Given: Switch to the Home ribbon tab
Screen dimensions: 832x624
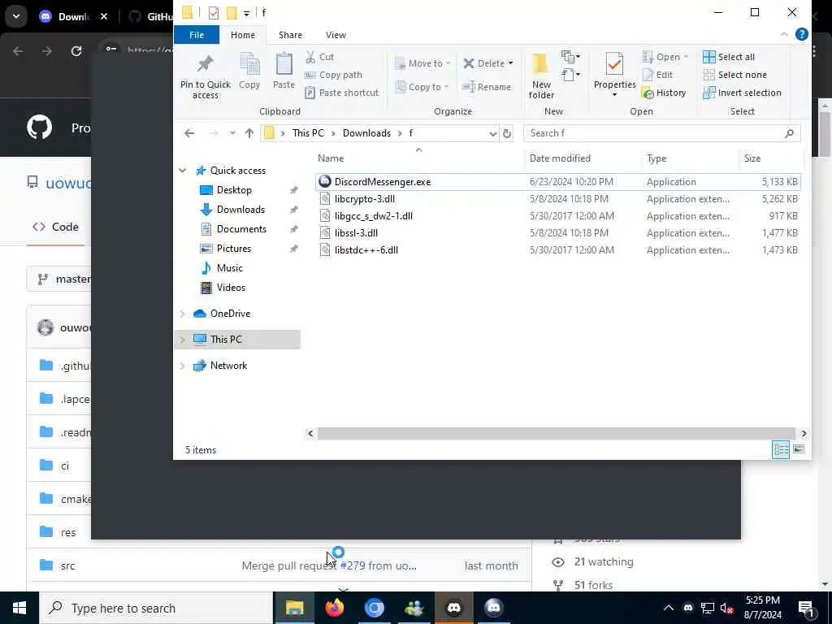Looking at the screenshot, I should tap(242, 35).
